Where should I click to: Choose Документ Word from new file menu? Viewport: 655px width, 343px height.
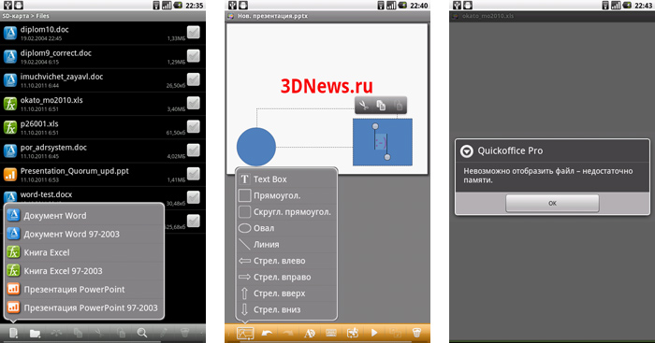84,216
